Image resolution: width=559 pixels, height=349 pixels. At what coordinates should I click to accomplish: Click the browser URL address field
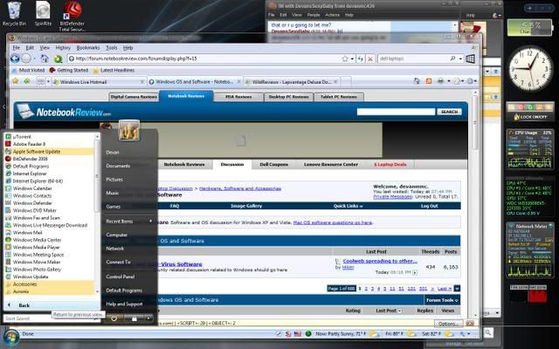[204, 58]
